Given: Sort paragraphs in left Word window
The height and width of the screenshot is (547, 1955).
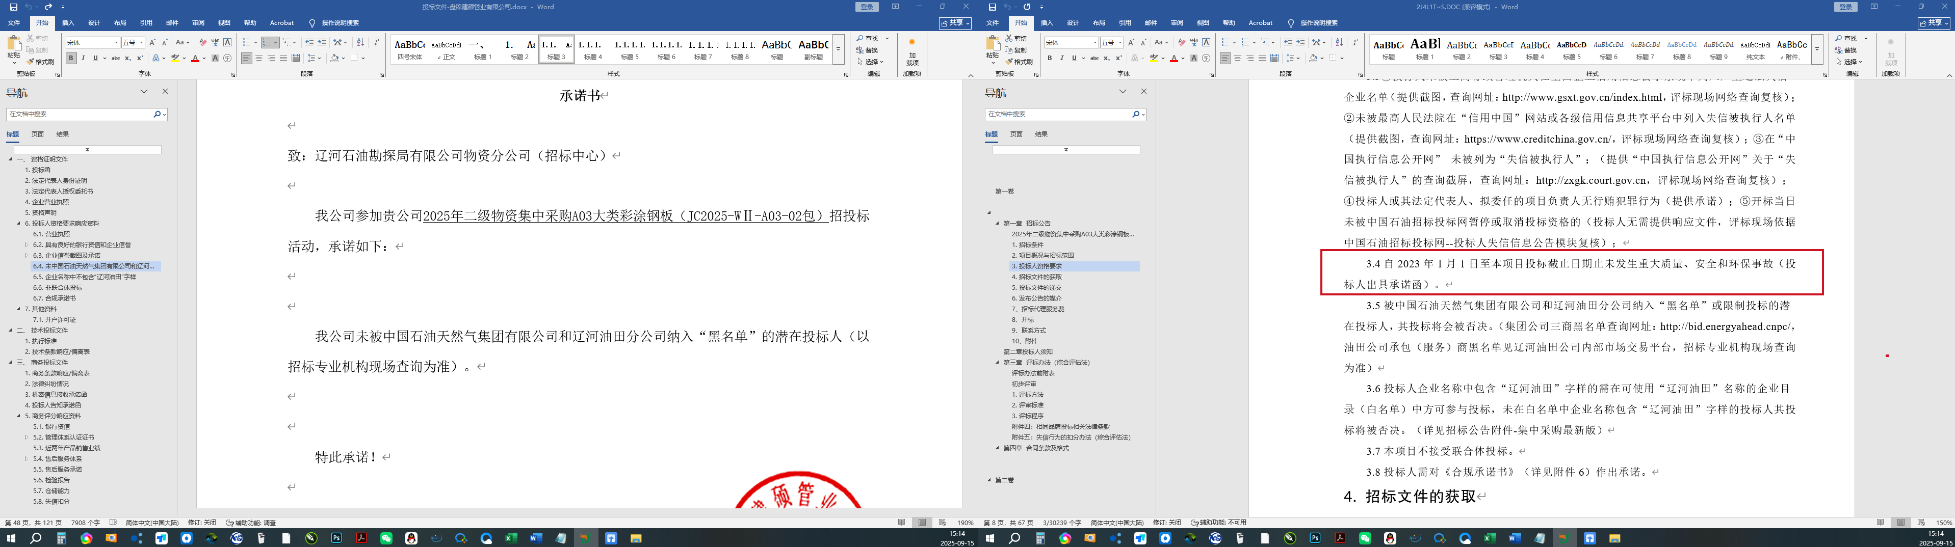Looking at the screenshot, I should click(360, 42).
